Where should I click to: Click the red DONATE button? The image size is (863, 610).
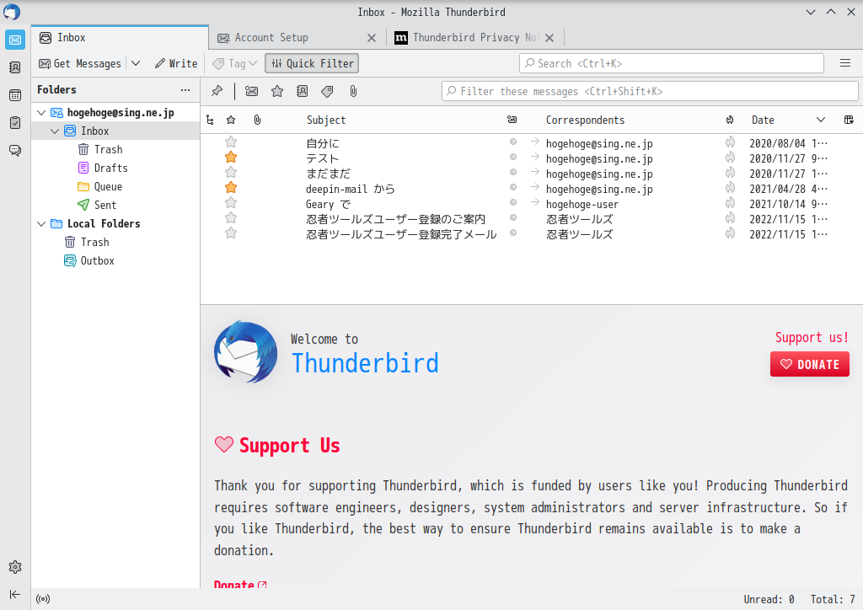click(x=810, y=364)
